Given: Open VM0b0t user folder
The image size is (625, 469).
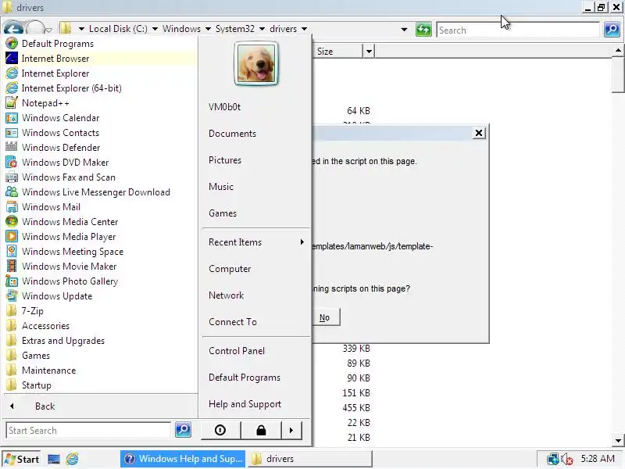Looking at the screenshot, I should [x=224, y=107].
